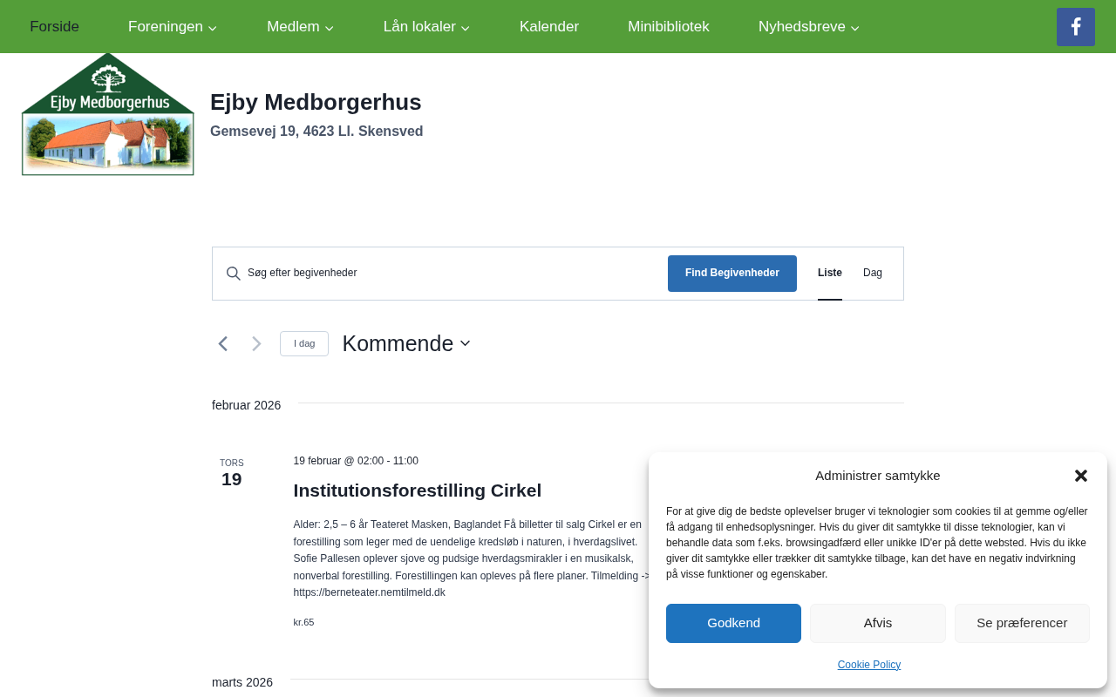This screenshot has width=1116, height=697.
Task: Go to previous events arrow
Action: (x=223, y=344)
